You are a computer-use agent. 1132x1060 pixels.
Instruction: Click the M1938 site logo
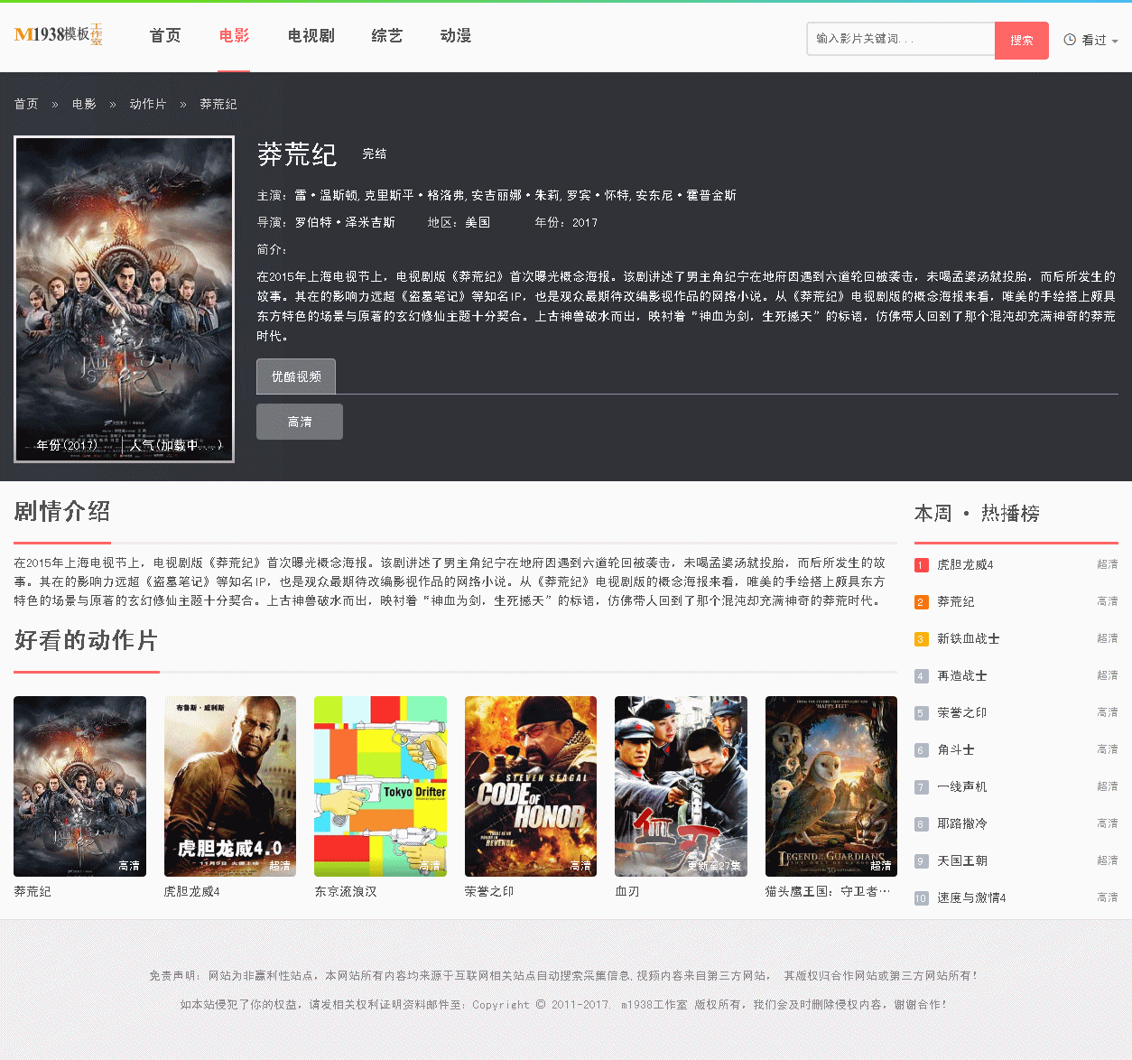59,35
